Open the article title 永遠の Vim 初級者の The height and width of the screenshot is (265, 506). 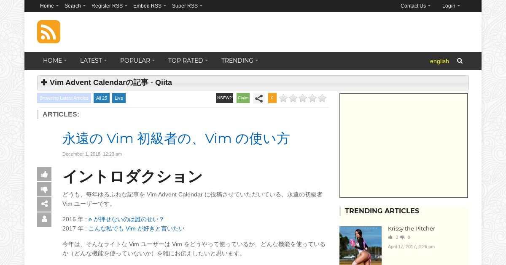(x=176, y=138)
